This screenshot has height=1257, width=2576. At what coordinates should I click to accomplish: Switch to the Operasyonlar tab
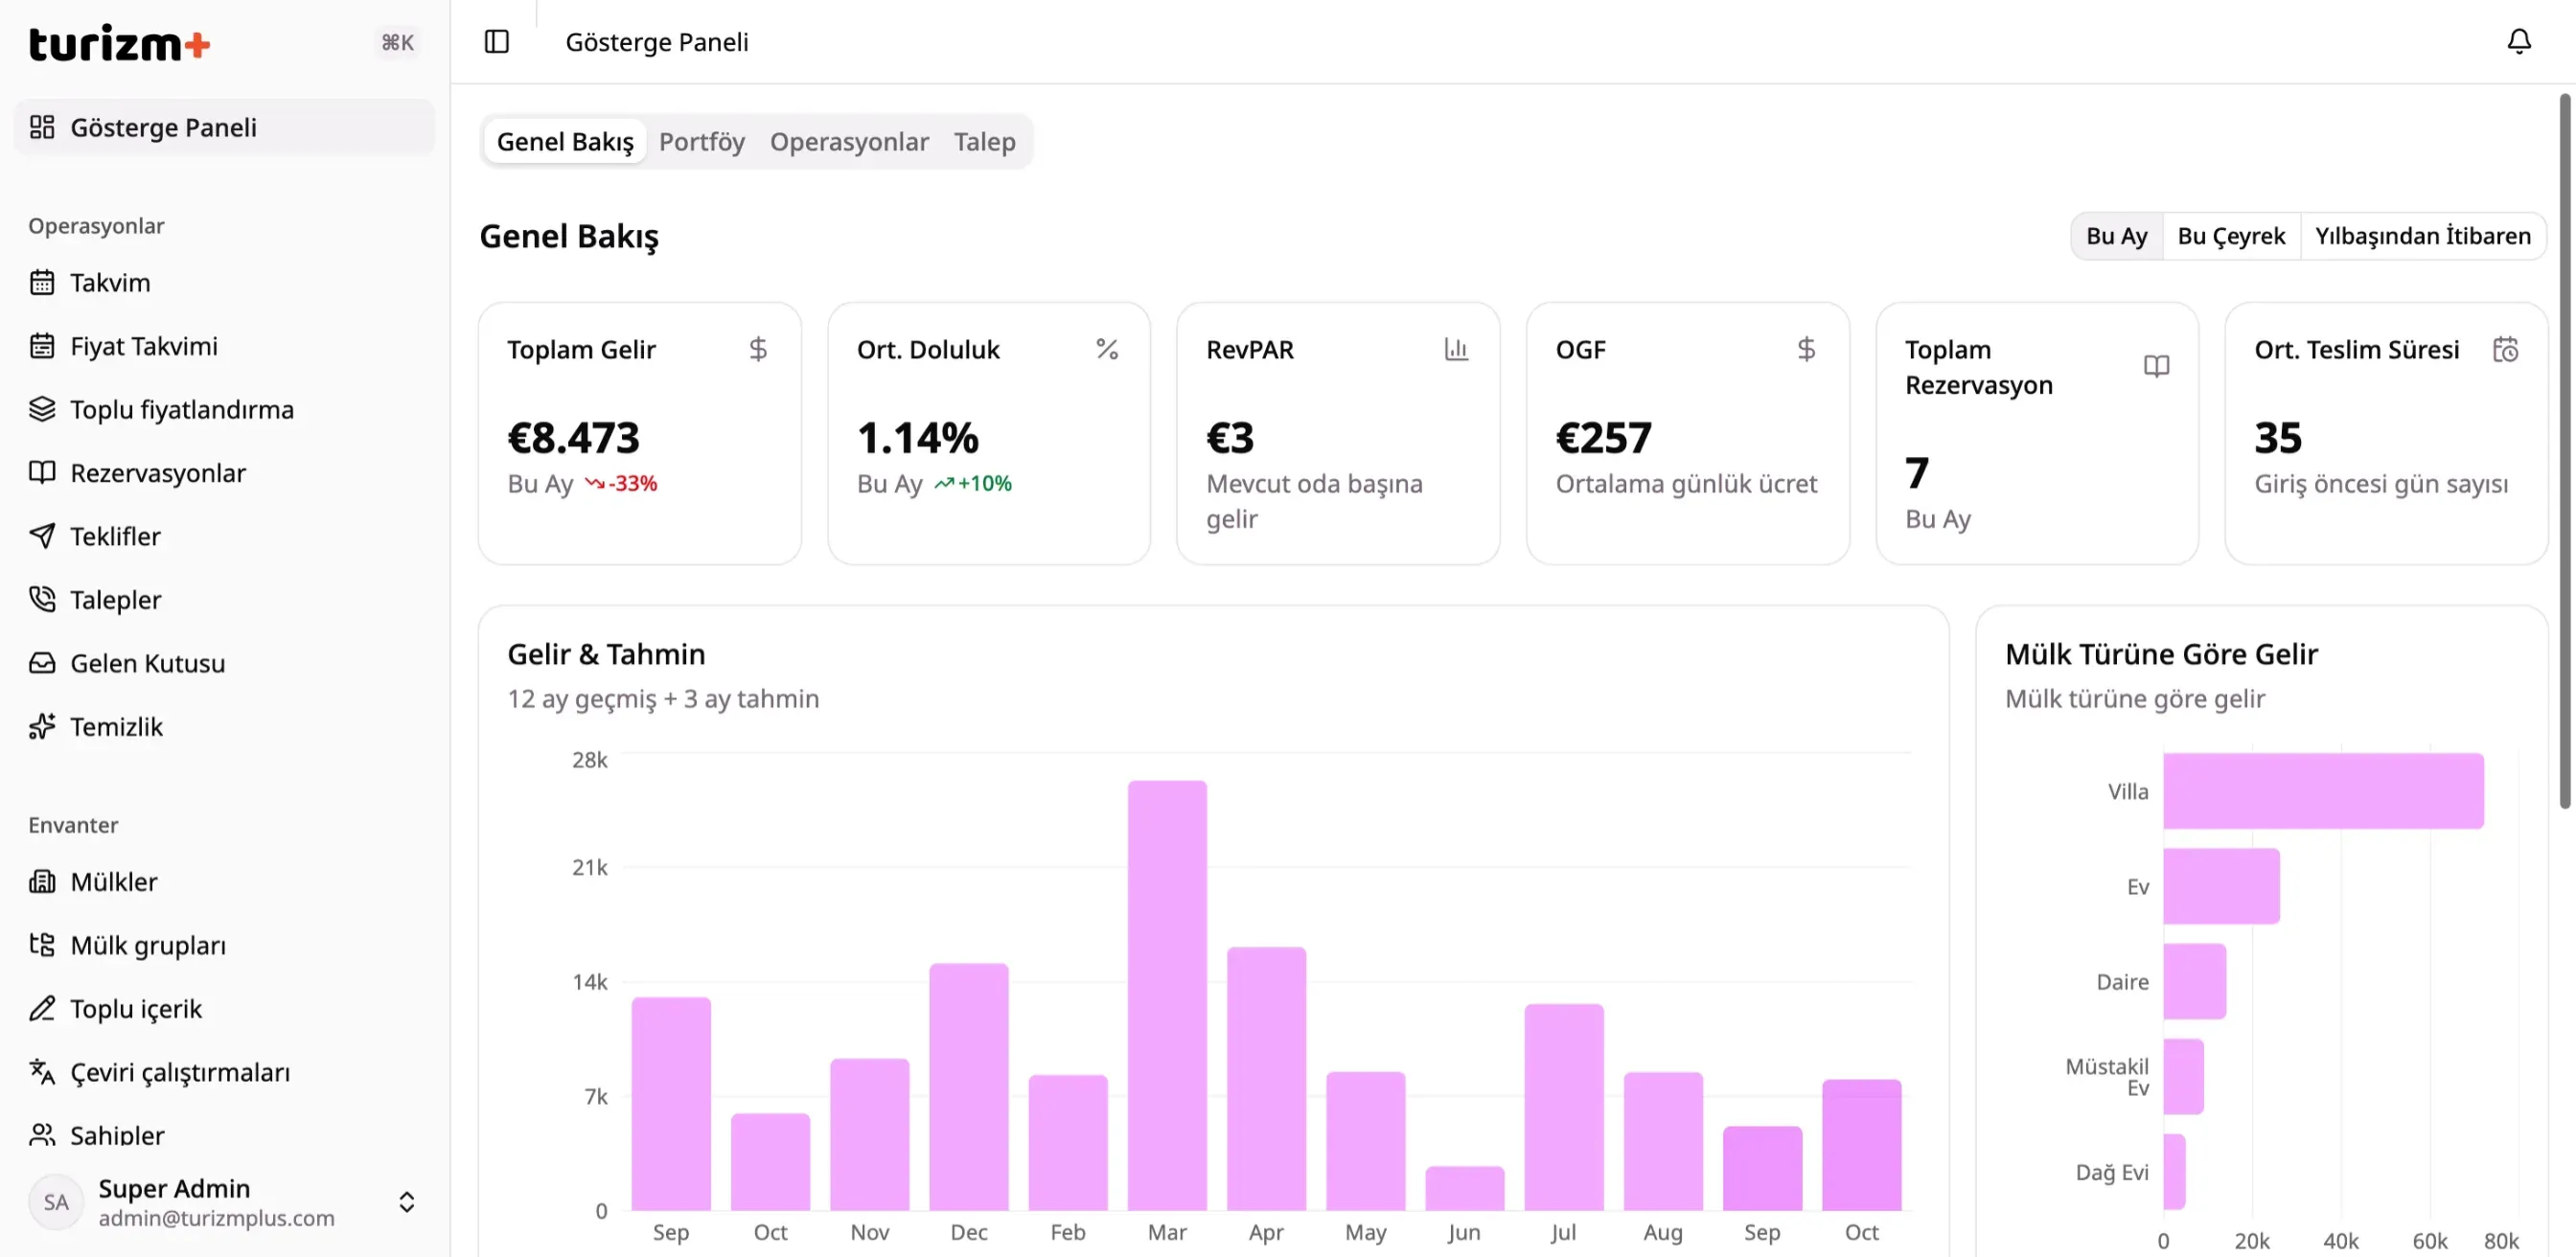[x=849, y=142]
